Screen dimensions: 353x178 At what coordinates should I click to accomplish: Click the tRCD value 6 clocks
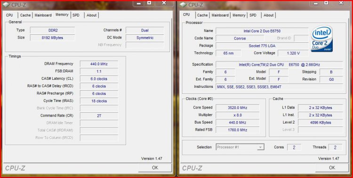click(99, 86)
